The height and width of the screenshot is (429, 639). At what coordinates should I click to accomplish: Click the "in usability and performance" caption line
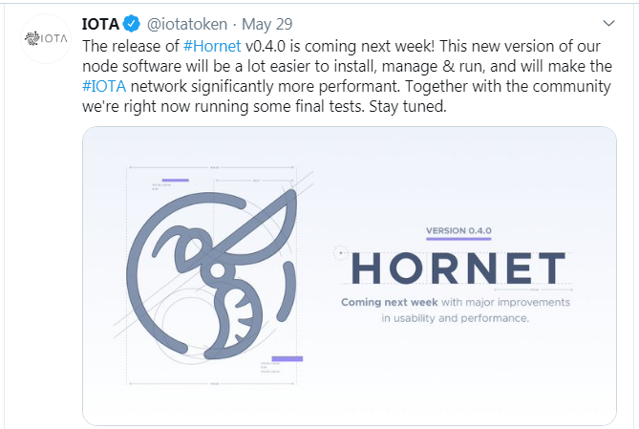tap(455, 318)
